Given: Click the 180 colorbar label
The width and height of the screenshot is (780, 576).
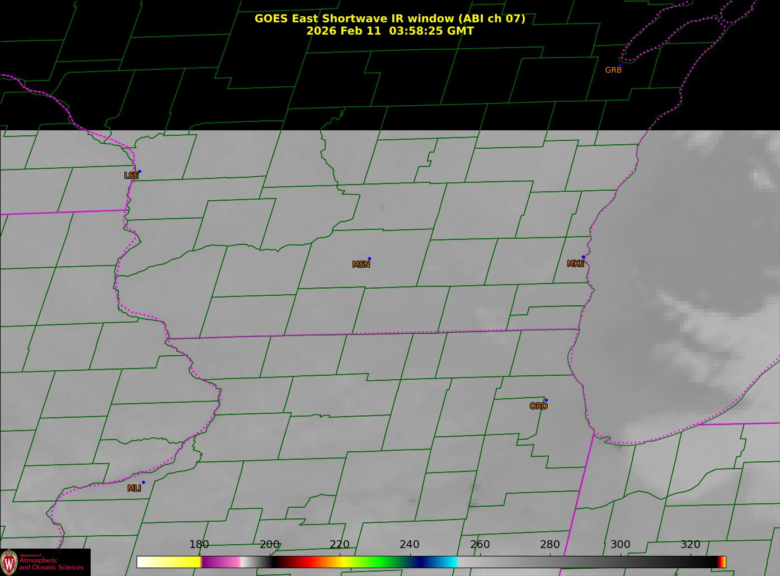Looking at the screenshot, I should [199, 545].
